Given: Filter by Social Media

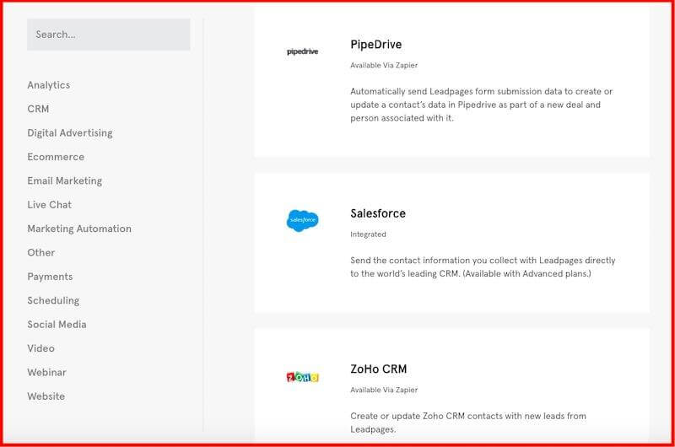Looking at the screenshot, I should (57, 325).
